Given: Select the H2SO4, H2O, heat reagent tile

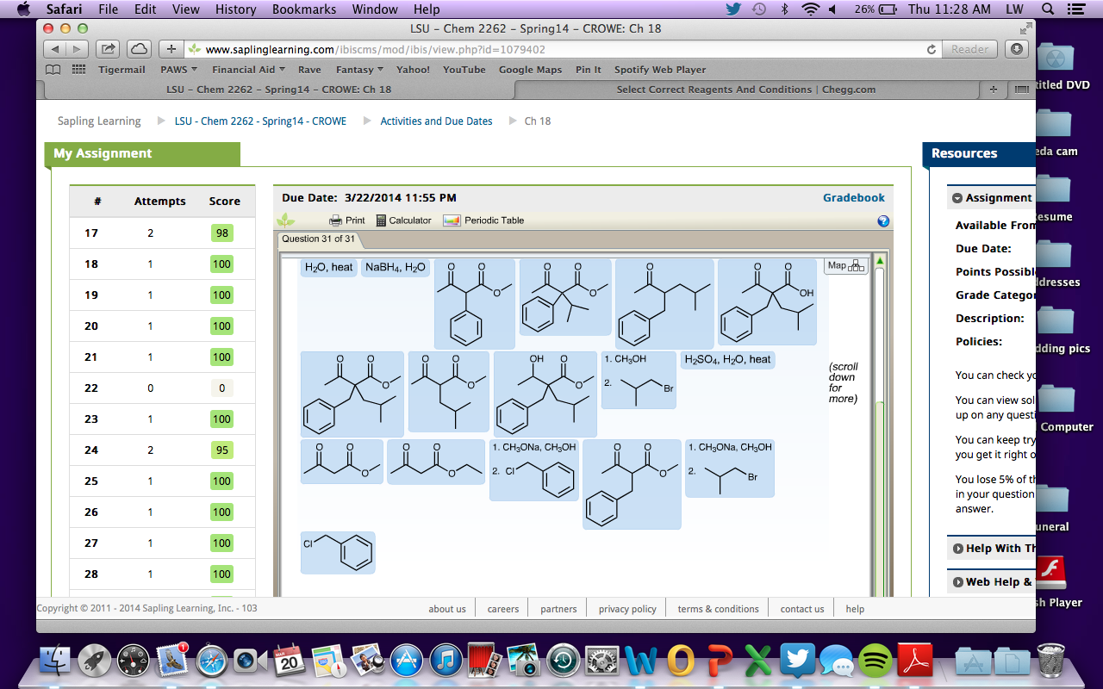Looking at the screenshot, I should 727,360.
